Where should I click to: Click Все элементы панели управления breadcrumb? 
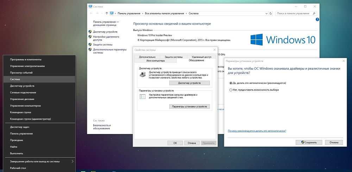point(164,13)
